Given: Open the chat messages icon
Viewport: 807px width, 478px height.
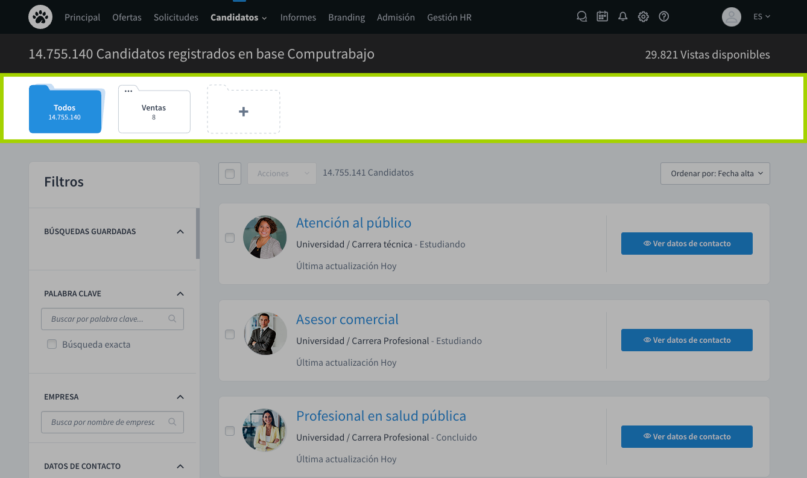Looking at the screenshot, I should point(581,17).
